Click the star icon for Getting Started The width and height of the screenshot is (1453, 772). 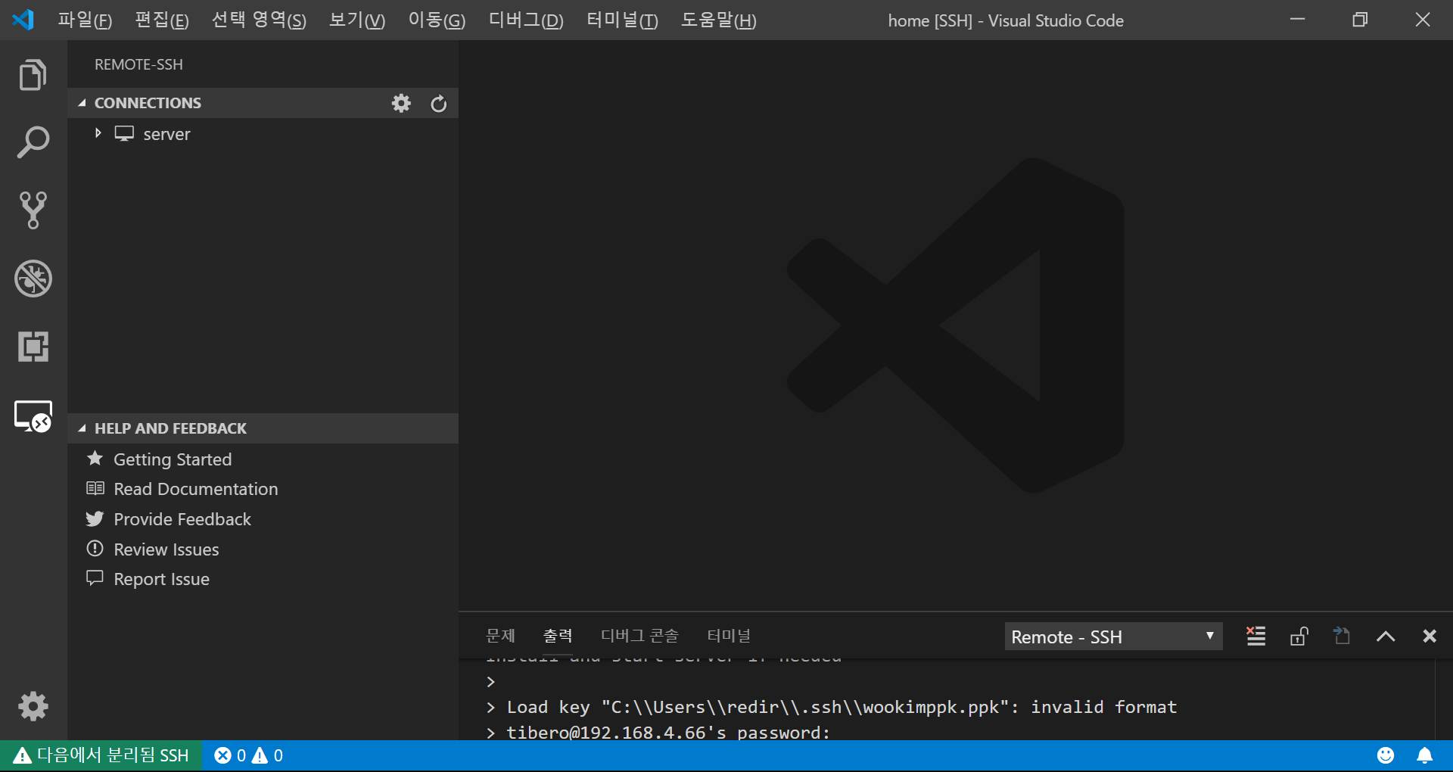click(x=95, y=459)
